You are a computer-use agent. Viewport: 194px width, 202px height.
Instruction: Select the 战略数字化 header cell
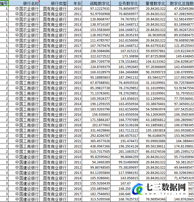click(96, 3)
